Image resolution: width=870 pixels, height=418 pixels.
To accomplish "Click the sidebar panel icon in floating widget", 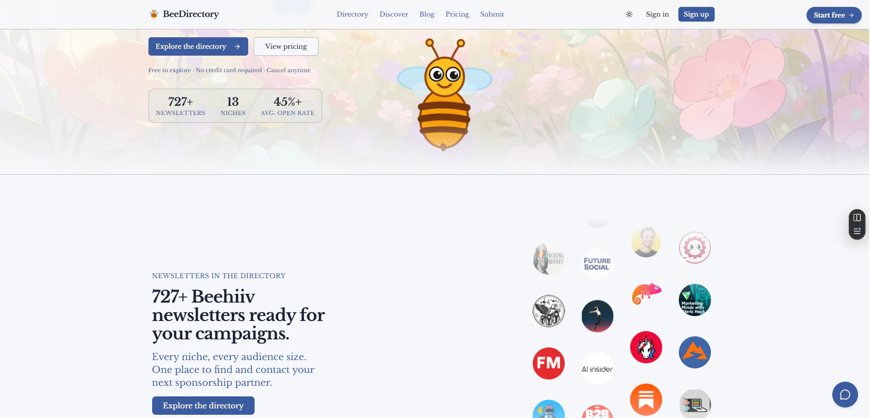I will [857, 218].
